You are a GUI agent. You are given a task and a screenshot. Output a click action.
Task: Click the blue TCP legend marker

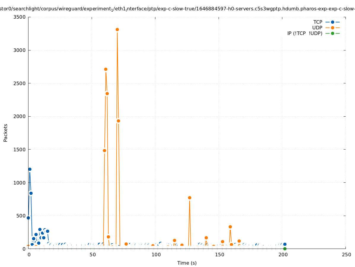pos(332,22)
